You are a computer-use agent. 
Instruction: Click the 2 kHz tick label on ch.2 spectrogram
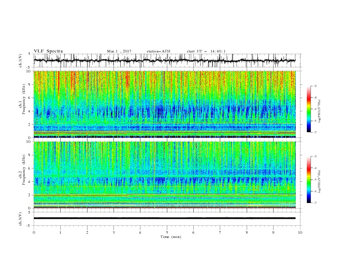click(x=30, y=195)
